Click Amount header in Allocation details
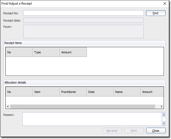The width and height of the screenshot is (171, 139). coord(152,92)
